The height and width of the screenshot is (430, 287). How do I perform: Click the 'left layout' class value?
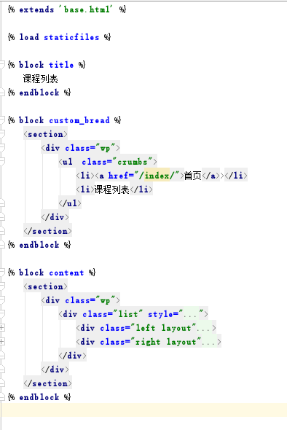(163, 328)
